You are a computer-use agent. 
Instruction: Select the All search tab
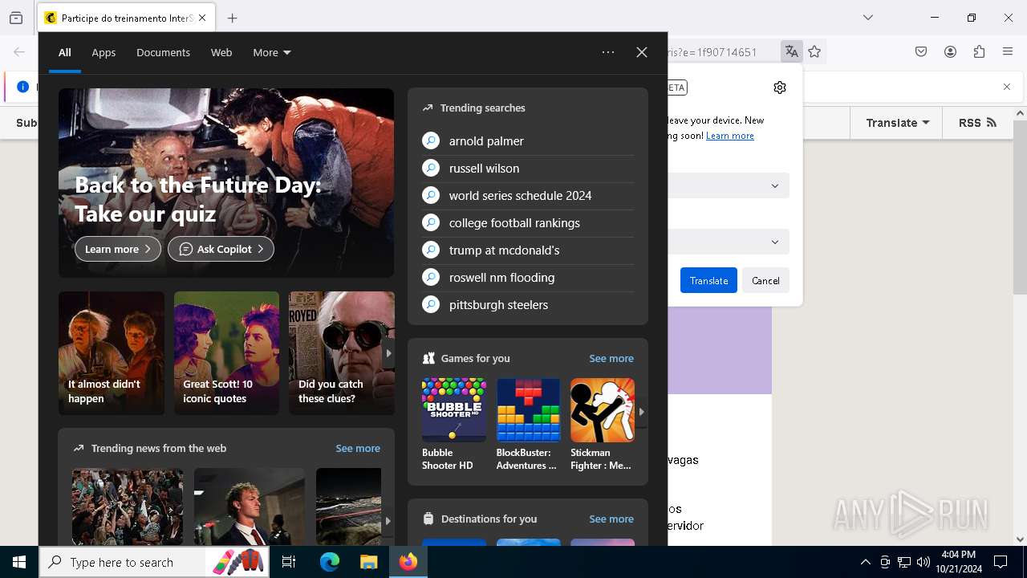(x=65, y=52)
